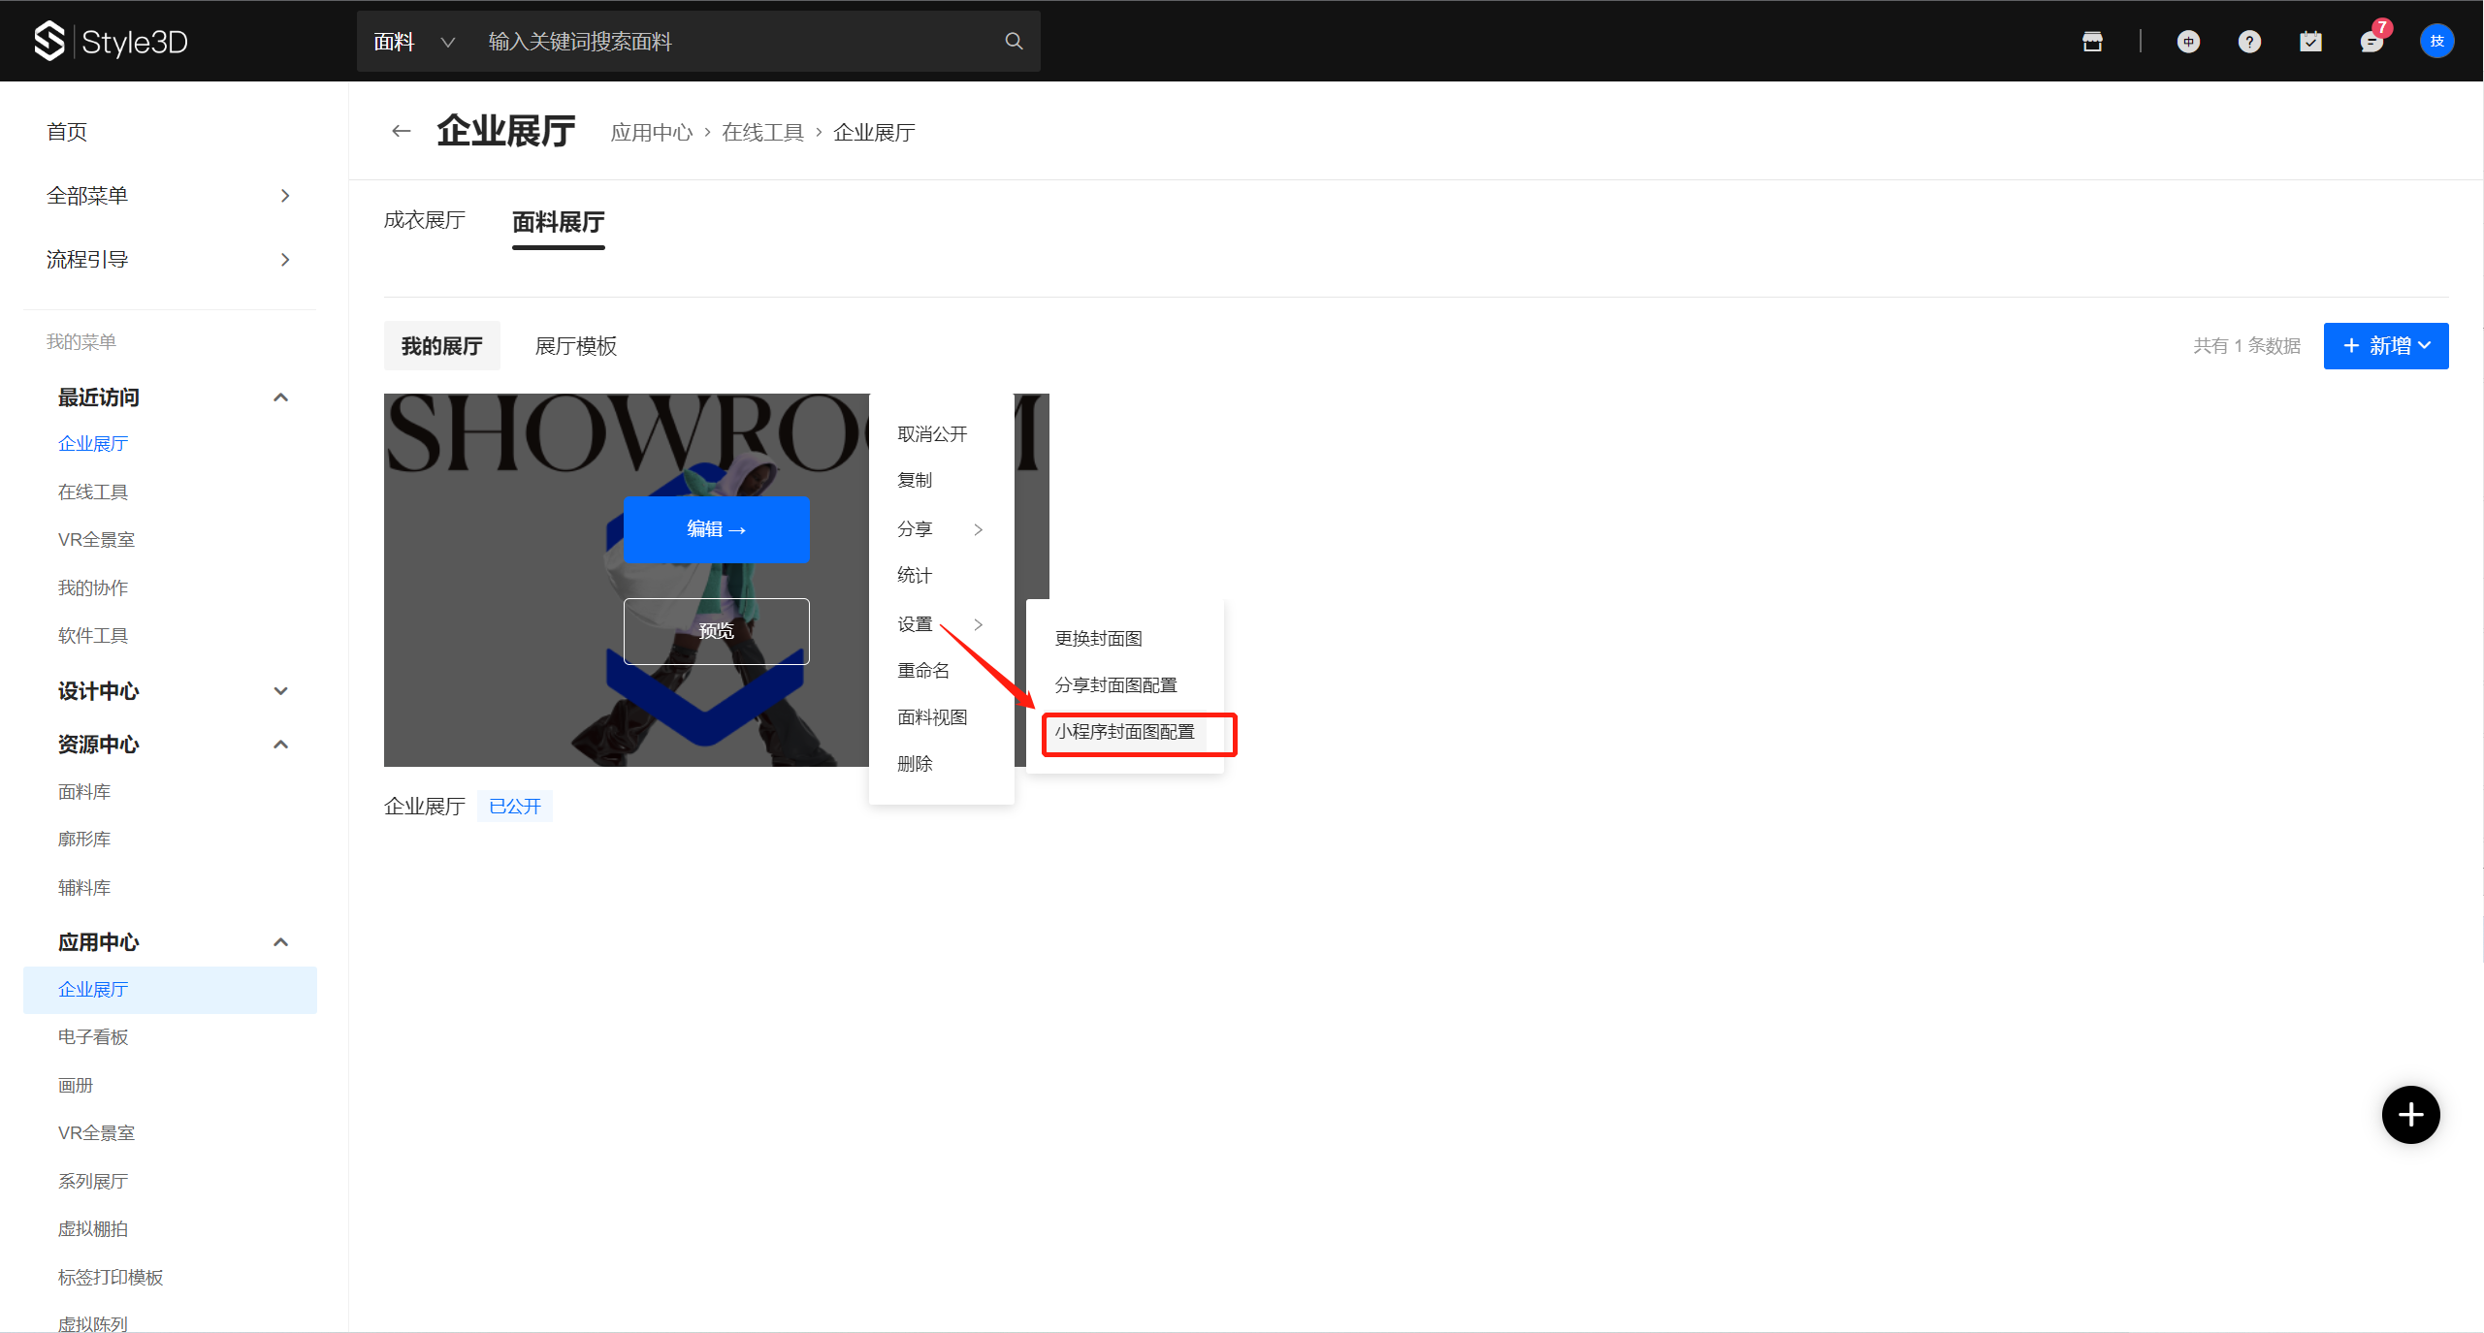
Task: Open 我的协作 in sidebar
Action: coord(93,588)
